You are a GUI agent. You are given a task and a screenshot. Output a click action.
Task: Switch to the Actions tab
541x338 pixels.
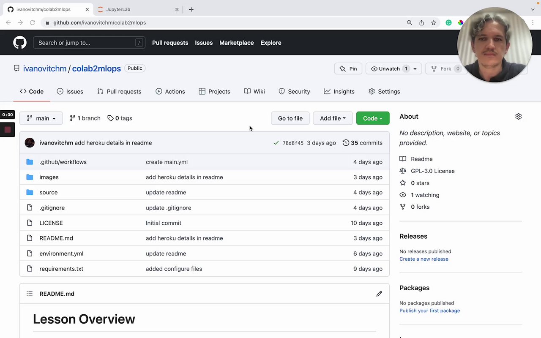pyautogui.click(x=170, y=91)
